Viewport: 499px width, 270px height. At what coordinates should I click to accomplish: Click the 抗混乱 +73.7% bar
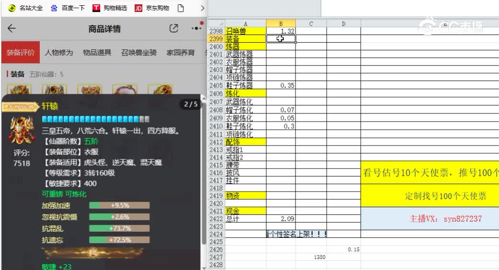click(119, 228)
